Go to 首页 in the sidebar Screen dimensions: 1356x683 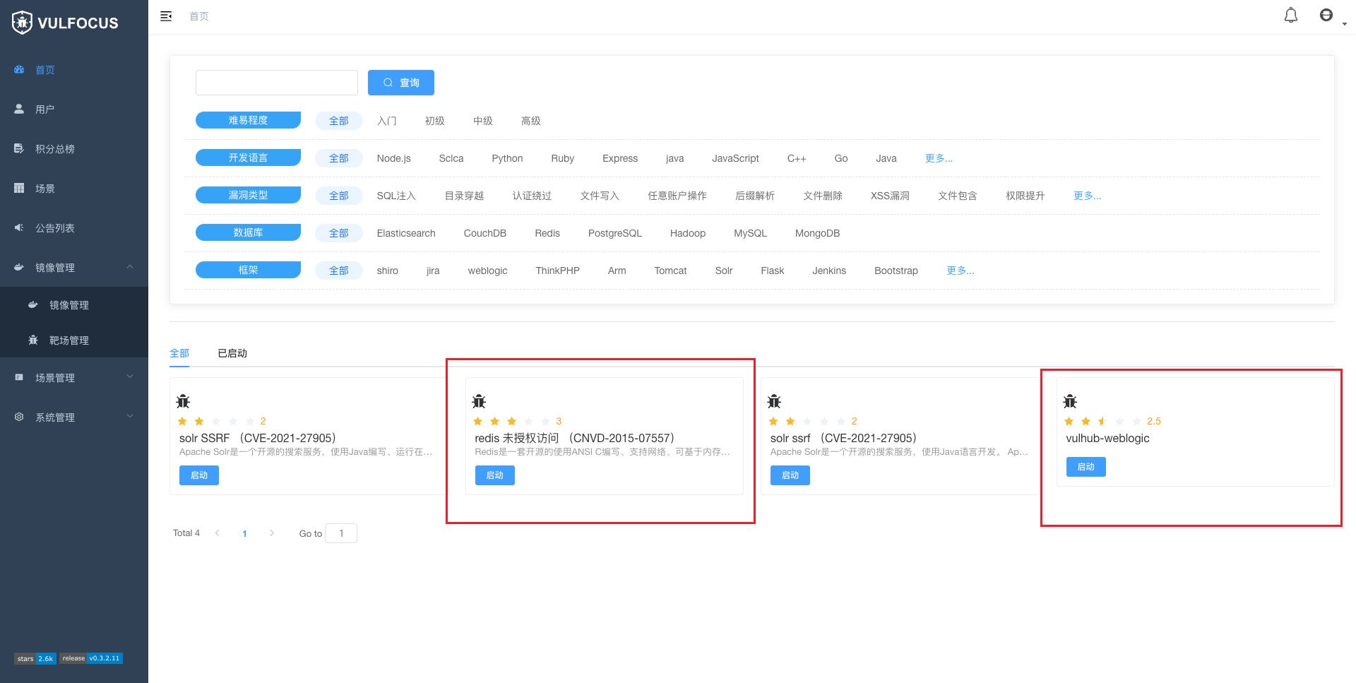click(74, 70)
